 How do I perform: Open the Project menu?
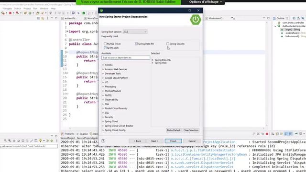[27, 9]
